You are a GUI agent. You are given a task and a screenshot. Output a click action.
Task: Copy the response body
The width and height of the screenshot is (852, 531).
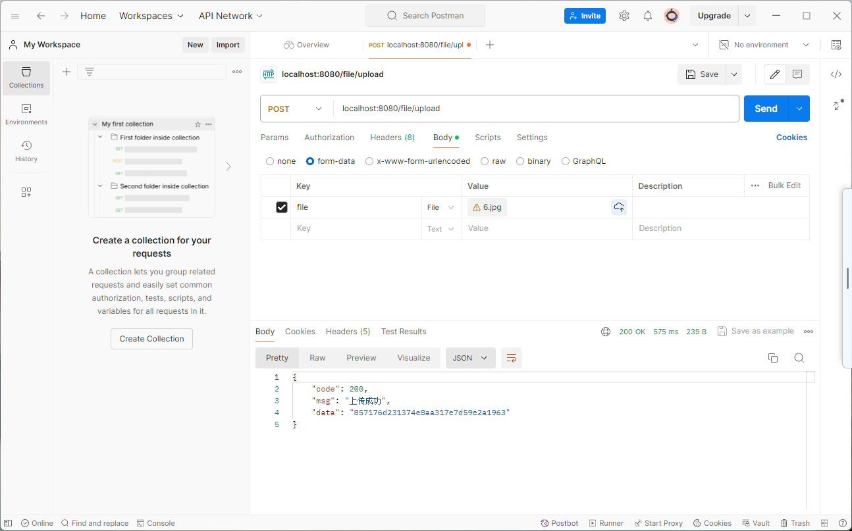[x=773, y=358]
